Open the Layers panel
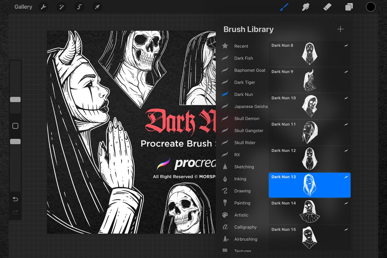 click(x=349, y=7)
